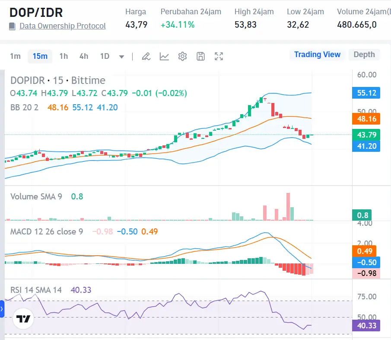Open the chart settings gear
The height and width of the screenshot is (340, 391).
click(182, 56)
